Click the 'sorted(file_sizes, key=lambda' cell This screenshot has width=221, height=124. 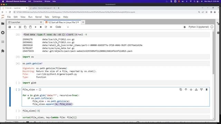coord(116,117)
